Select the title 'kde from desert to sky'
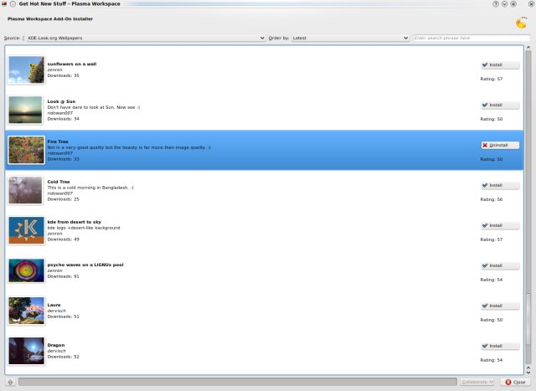 [75, 222]
